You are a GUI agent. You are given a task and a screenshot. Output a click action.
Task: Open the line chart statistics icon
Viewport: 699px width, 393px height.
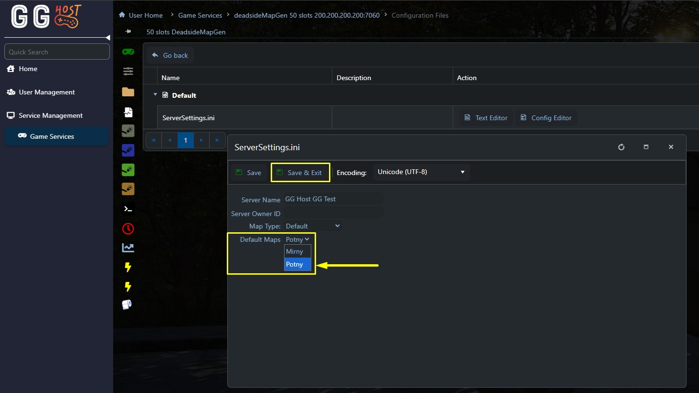[x=128, y=248]
